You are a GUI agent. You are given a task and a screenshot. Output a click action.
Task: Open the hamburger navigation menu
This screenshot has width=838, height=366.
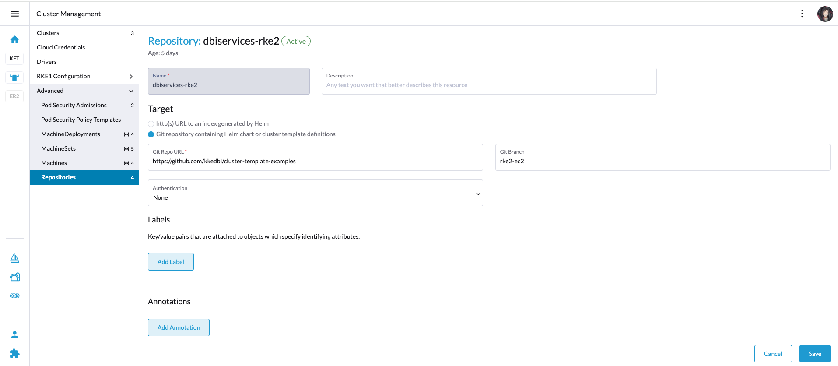(14, 14)
